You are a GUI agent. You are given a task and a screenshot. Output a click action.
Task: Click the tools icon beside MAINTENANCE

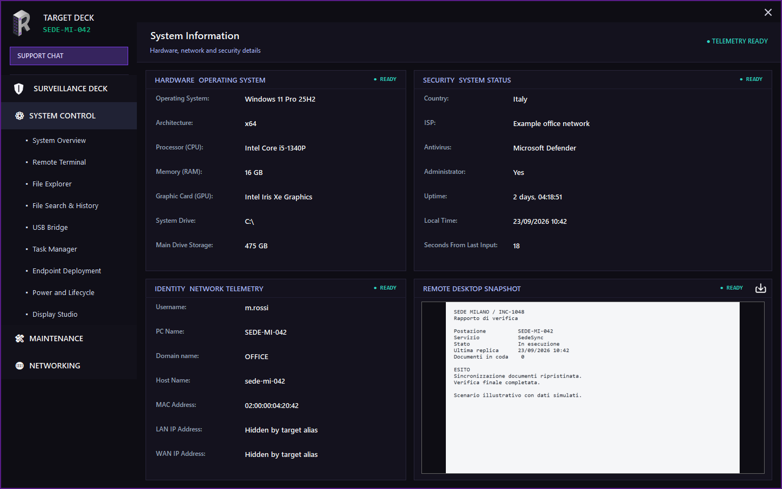(x=20, y=338)
